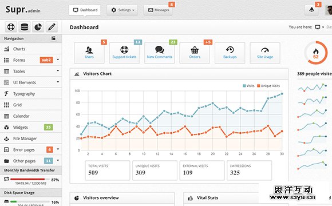Open the Support tickets tile

(x=124, y=53)
